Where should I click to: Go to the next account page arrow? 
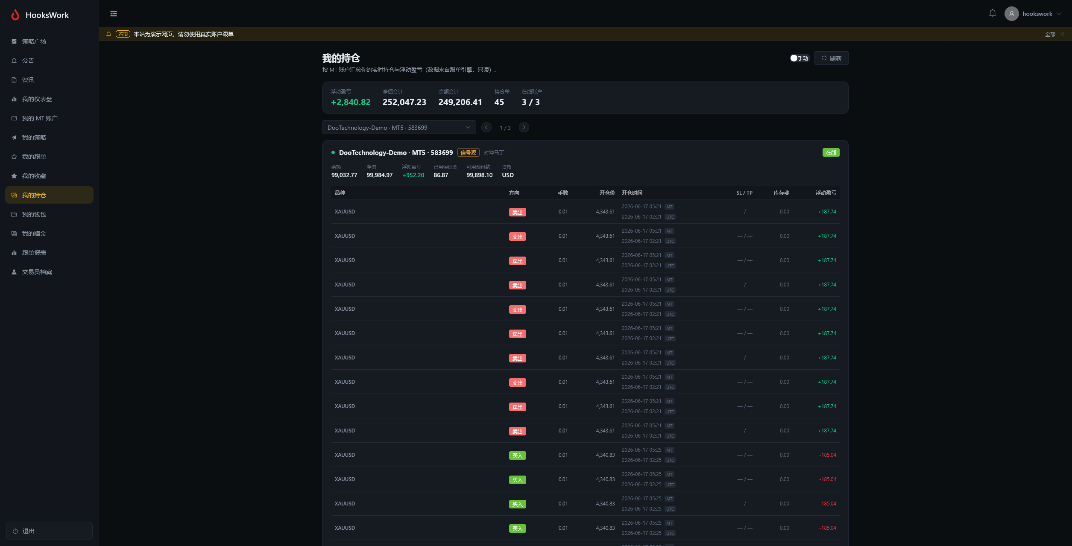coord(524,127)
